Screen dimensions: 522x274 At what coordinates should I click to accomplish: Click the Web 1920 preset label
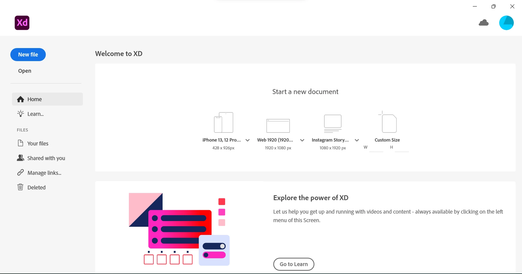(x=275, y=140)
